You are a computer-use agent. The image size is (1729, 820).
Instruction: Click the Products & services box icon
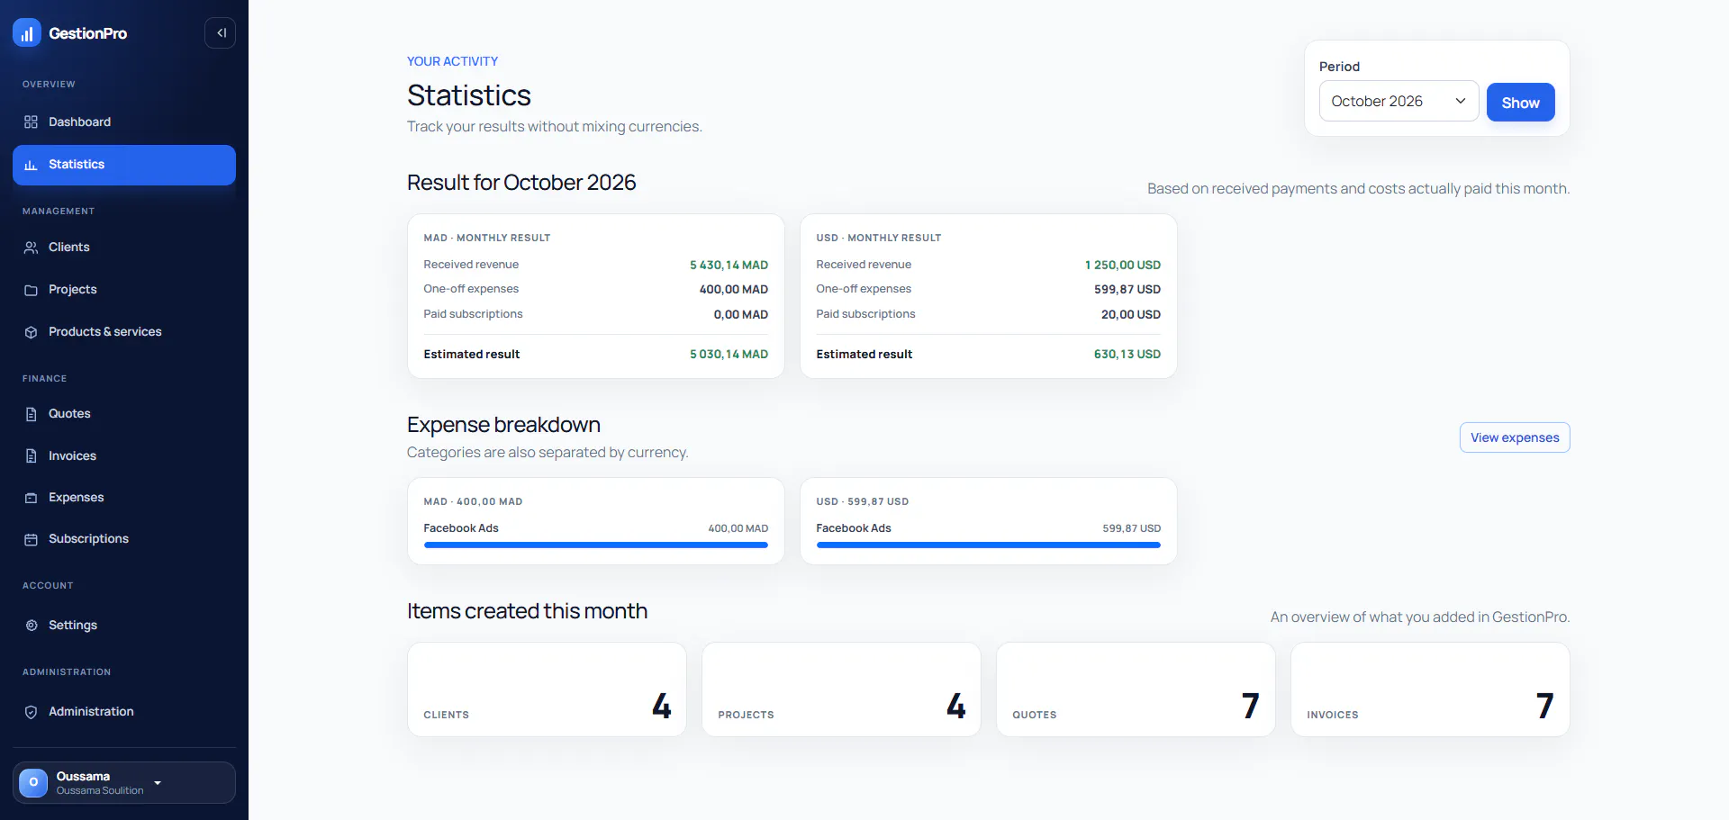tap(31, 332)
